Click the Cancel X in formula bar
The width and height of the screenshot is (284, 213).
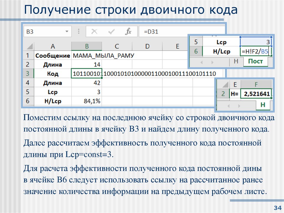(94, 31)
